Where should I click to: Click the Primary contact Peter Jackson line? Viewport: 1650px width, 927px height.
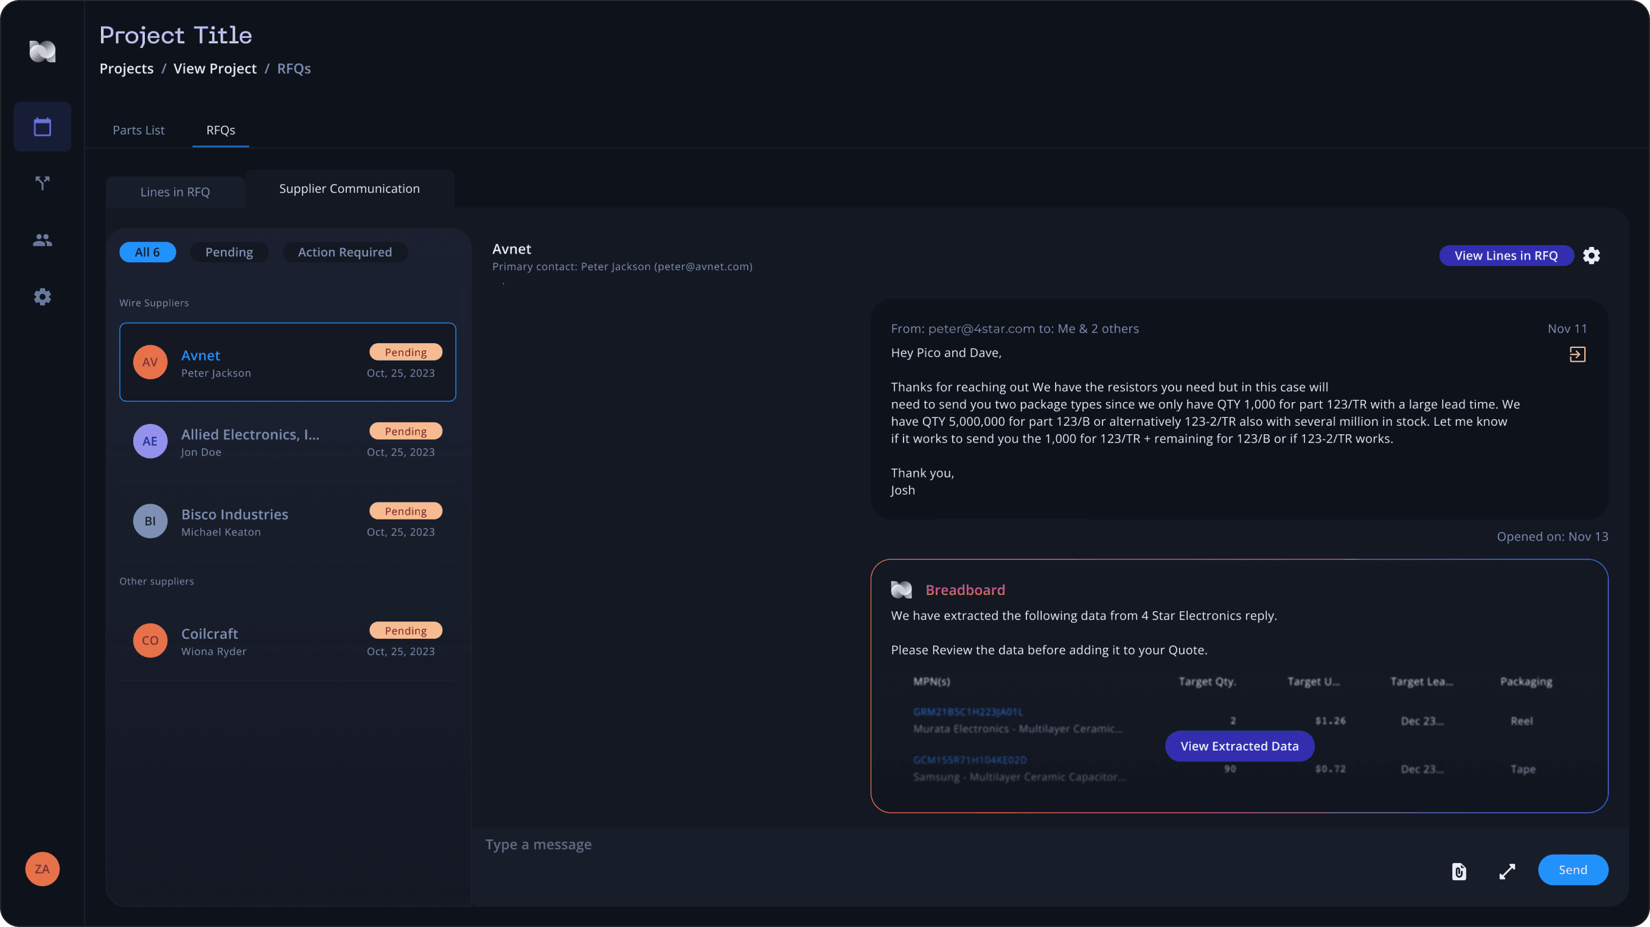[x=622, y=266]
